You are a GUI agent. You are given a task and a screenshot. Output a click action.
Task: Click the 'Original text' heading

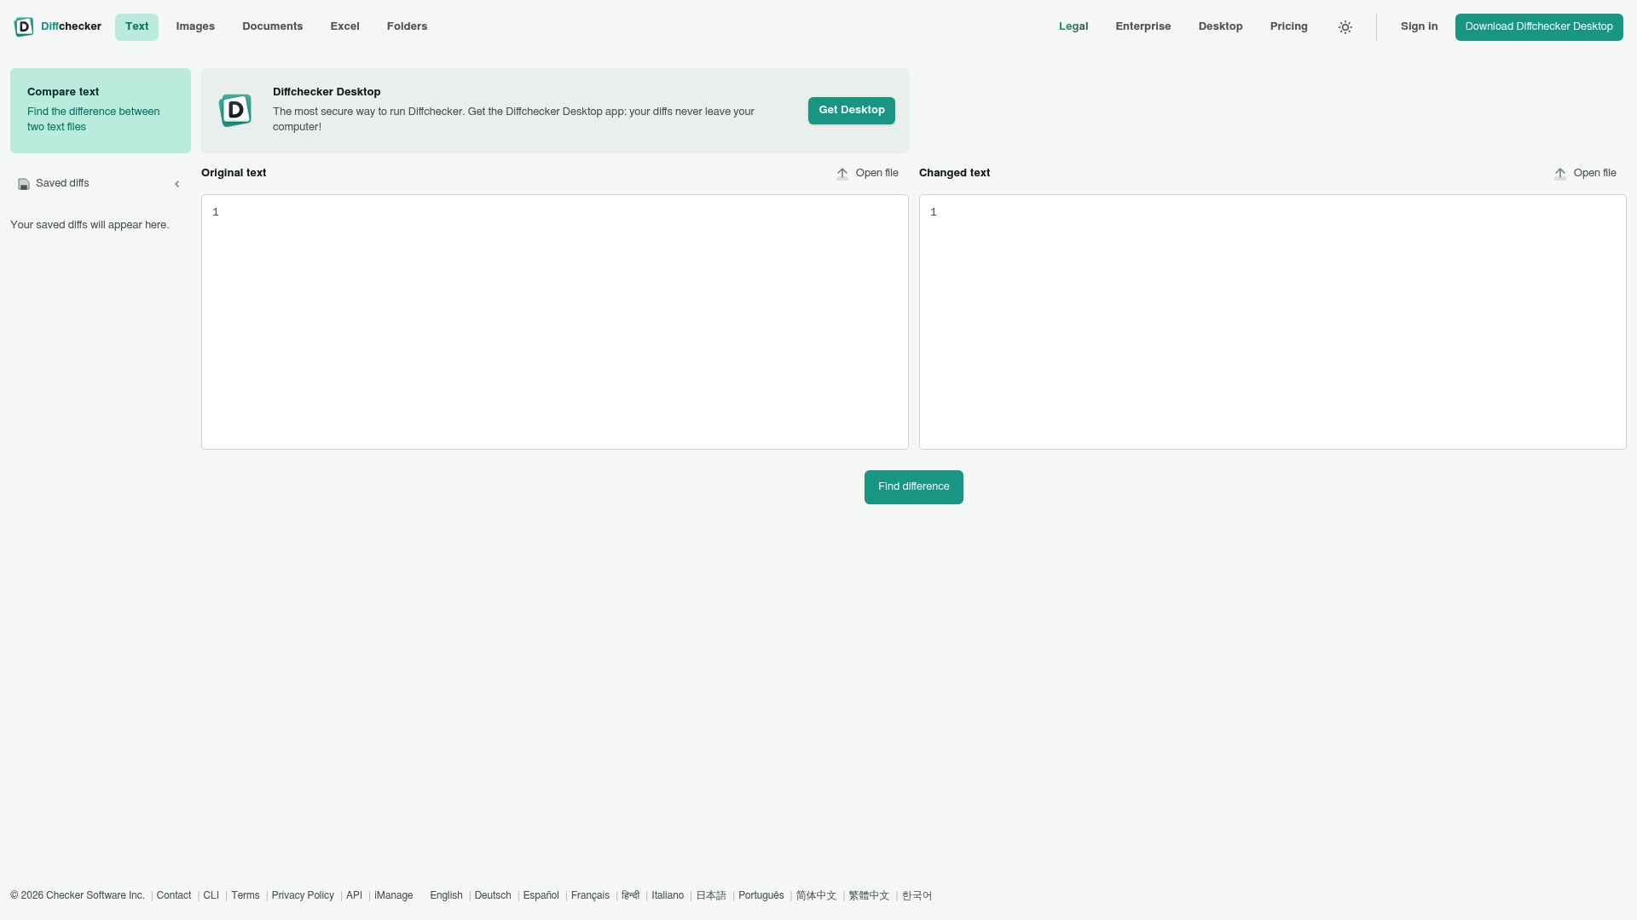pos(234,174)
